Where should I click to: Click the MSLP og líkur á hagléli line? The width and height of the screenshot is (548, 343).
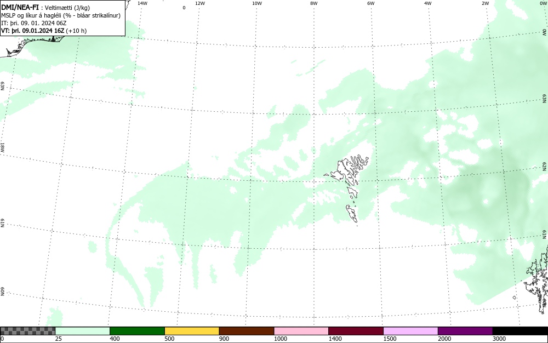[x=61, y=15]
